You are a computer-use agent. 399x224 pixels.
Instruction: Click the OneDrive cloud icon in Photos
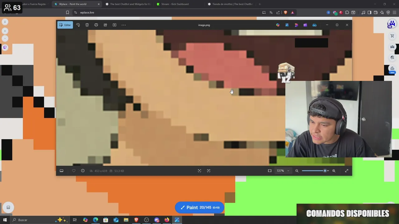[x=315, y=25]
